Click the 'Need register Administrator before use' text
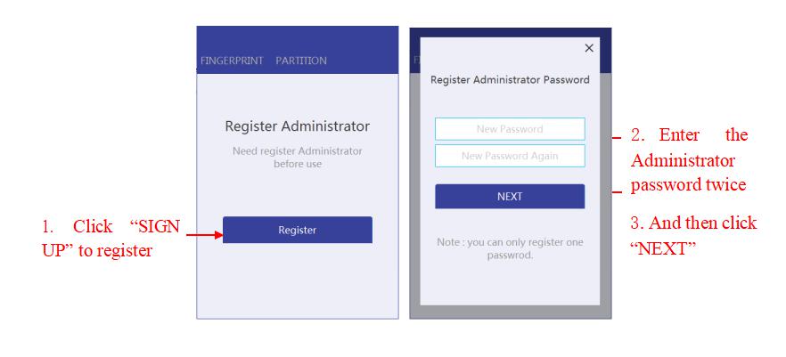The image size is (786, 357). pyautogui.click(x=297, y=158)
